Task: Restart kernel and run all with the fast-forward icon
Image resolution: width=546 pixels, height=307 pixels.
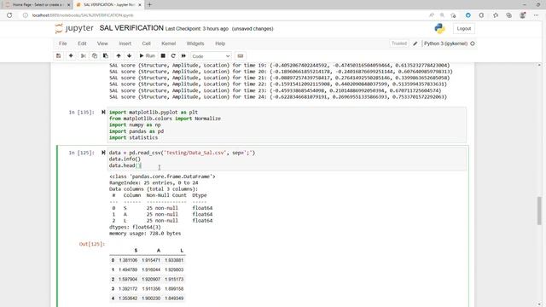Action: [x=183, y=56]
